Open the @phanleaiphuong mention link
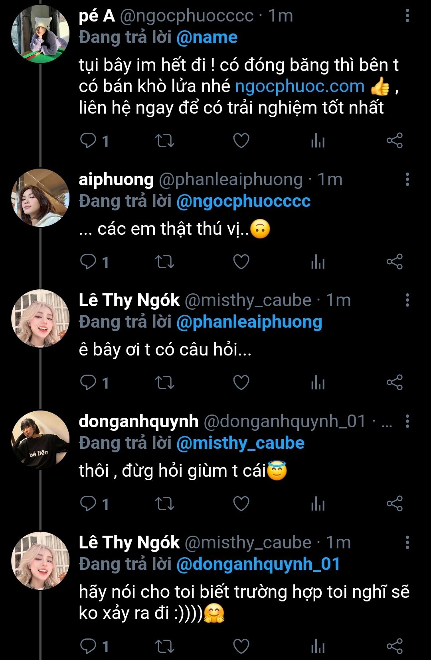The image size is (431, 660). [249, 322]
